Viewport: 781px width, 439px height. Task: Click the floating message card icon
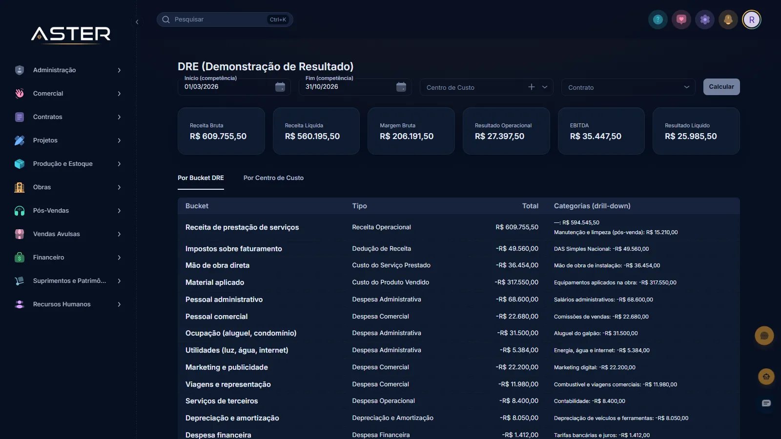click(766, 403)
